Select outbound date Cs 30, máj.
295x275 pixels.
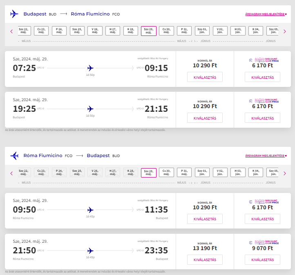[166, 31]
